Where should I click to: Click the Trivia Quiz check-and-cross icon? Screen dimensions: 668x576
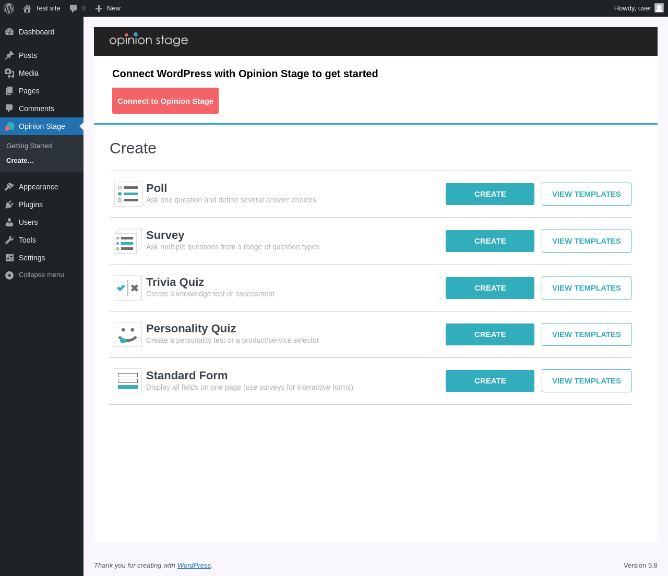128,288
